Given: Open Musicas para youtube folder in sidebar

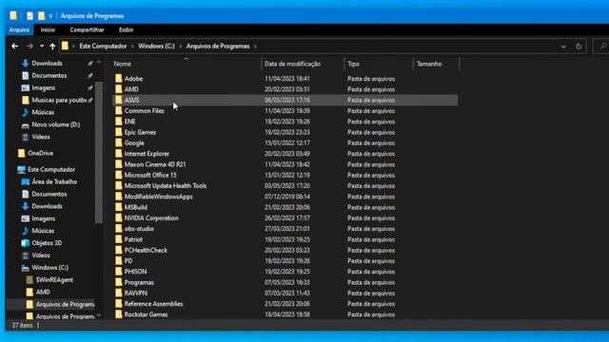Looking at the screenshot, I should pyautogui.click(x=59, y=100).
